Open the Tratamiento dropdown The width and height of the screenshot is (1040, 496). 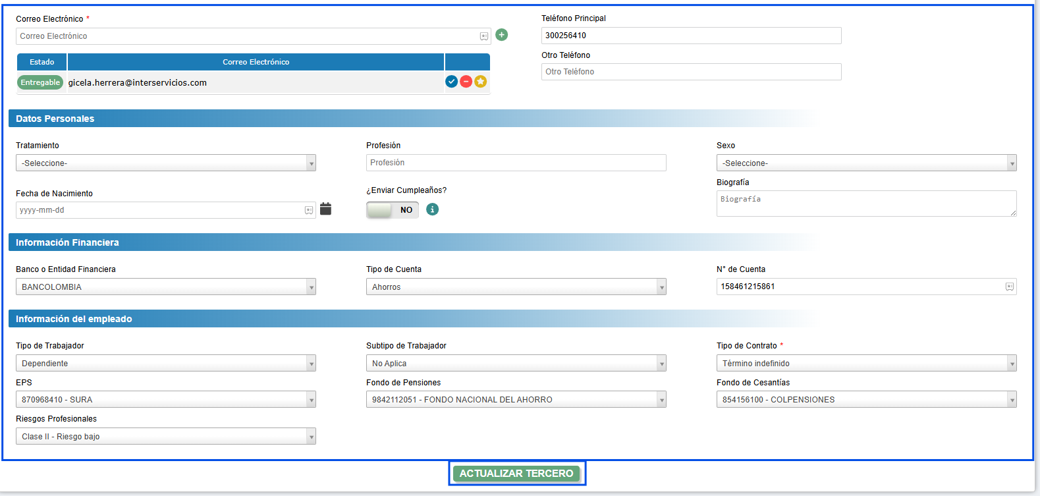click(x=165, y=163)
